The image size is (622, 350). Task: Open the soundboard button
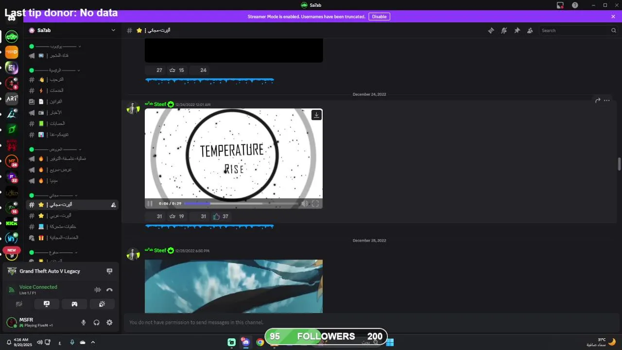click(102, 304)
